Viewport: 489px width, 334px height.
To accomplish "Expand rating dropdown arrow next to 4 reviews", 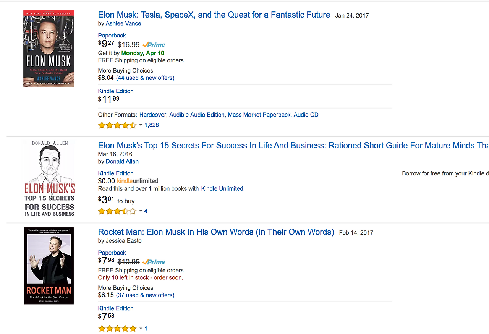I will (x=141, y=211).
